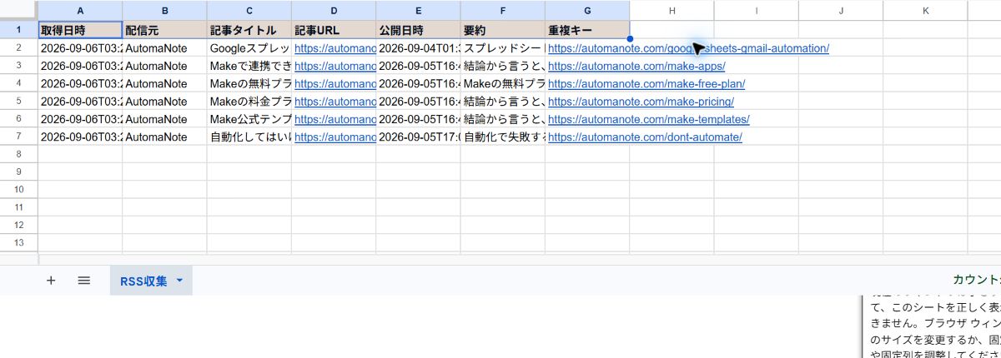Click the 配信元 header cell
The width and height of the screenshot is (1001, 358).
click(165, 31)
